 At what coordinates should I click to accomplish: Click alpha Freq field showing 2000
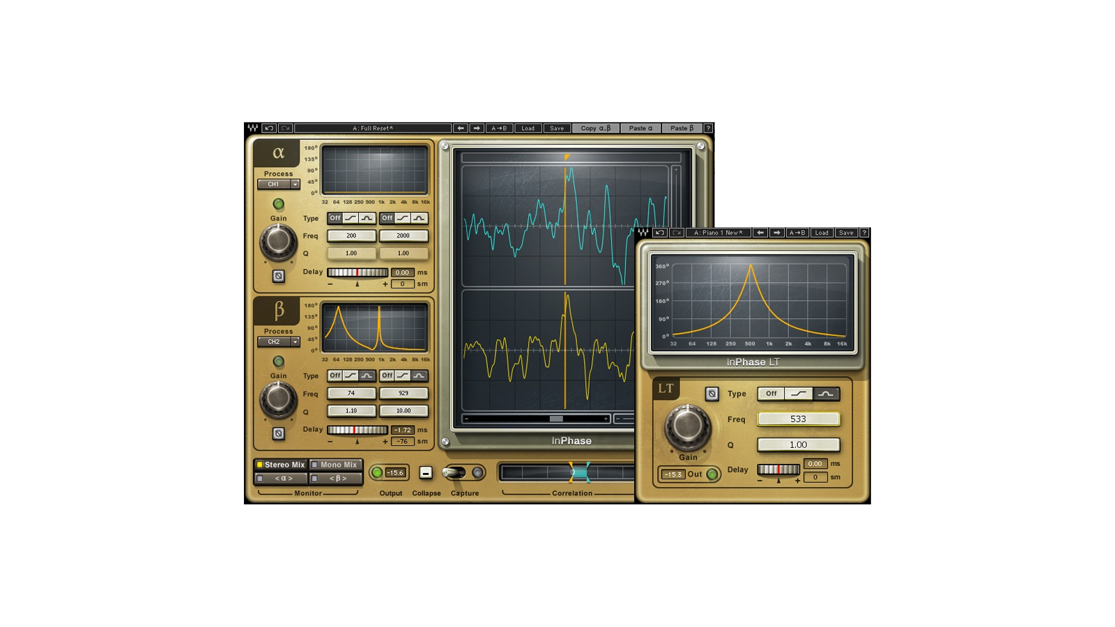(403, 236)
